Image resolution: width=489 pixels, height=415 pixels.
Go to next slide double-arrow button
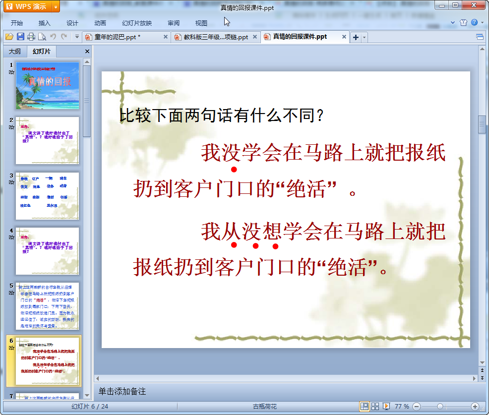click(x=482, y=378)
